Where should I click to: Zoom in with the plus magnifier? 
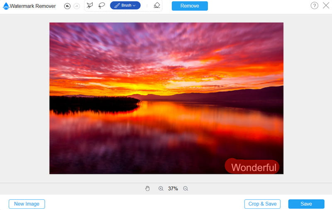coord(161,188)
